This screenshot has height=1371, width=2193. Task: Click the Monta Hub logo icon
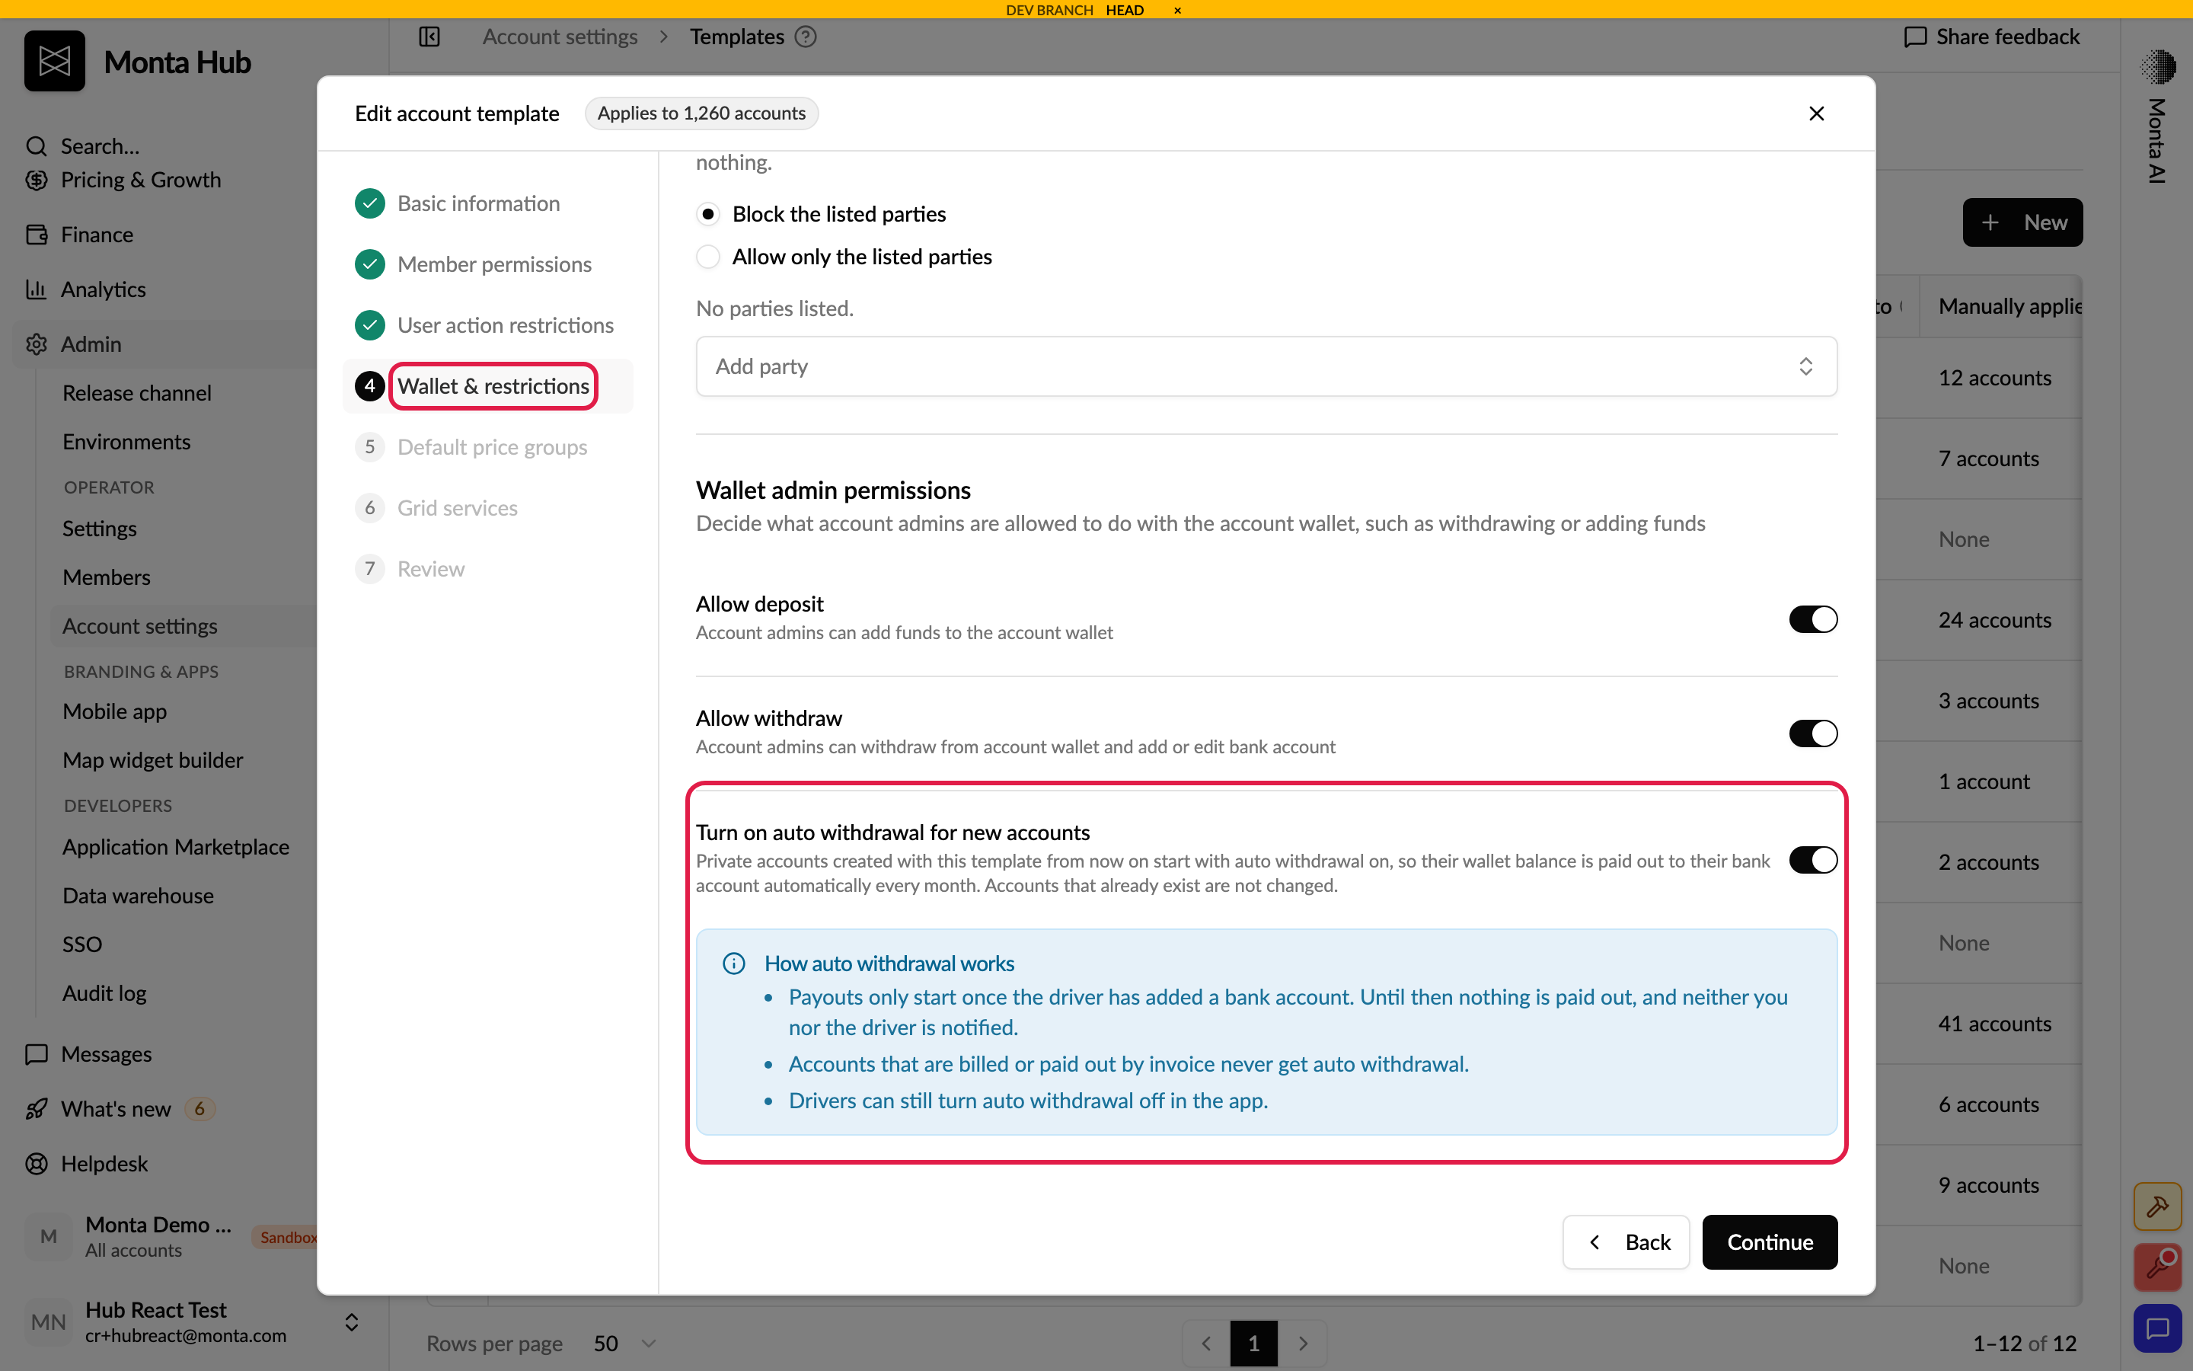54,62
